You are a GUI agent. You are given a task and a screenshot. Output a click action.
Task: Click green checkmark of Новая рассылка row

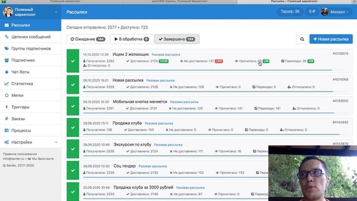pyautogui.click(x=73, y=84)
